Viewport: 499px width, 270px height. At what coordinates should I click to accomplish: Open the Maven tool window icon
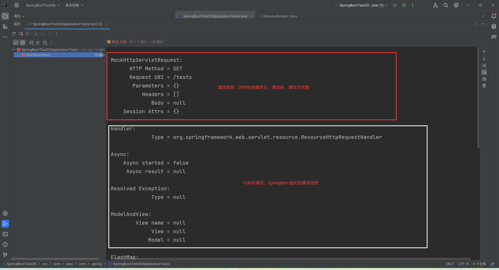pos(494,37)
